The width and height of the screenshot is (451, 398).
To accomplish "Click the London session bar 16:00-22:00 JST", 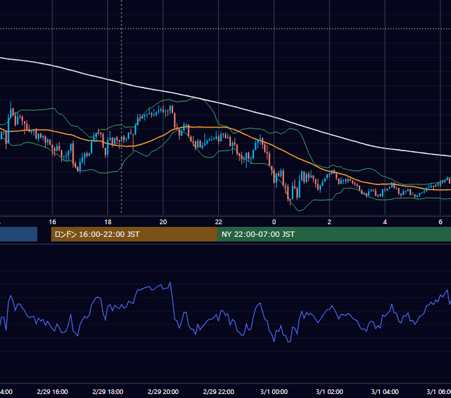I will 134,234.
